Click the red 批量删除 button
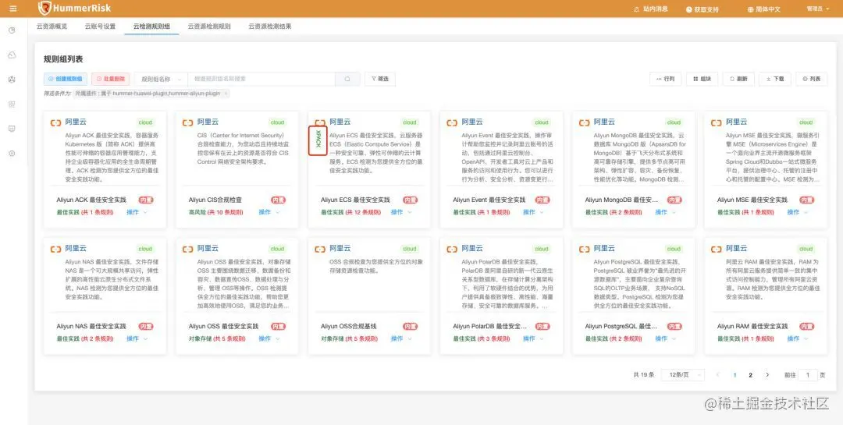 pos(110,79)
